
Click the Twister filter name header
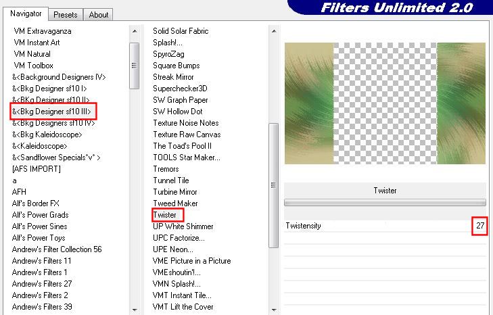(385, 191)
